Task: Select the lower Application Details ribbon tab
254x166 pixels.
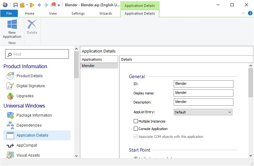Action: coord(140,13)
